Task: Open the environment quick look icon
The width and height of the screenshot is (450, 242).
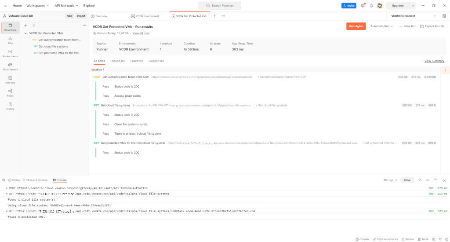Action: pos(444,16)
